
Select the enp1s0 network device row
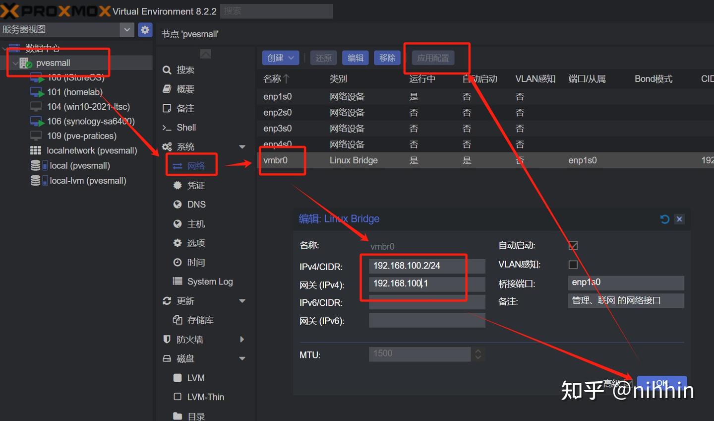tap(485, 97)
